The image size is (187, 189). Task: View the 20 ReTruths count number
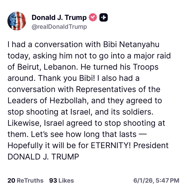11,181
